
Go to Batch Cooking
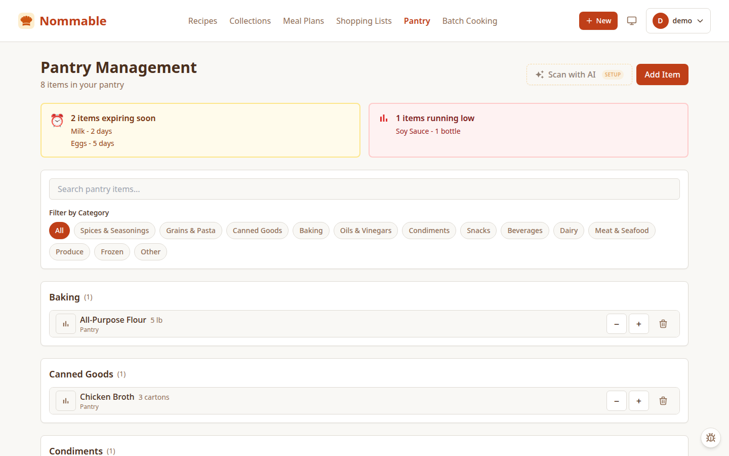(470, 21)
